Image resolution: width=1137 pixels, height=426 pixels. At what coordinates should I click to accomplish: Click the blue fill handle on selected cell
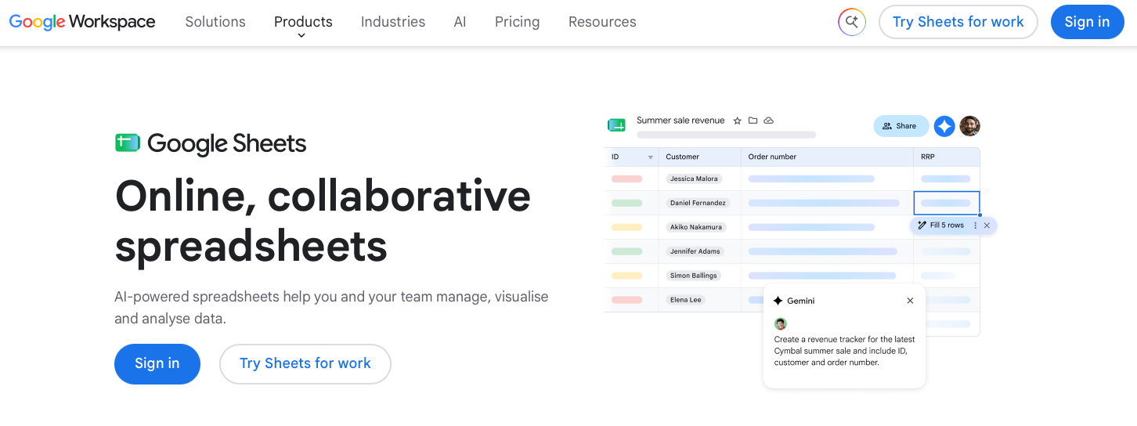[x=980, y=215]
